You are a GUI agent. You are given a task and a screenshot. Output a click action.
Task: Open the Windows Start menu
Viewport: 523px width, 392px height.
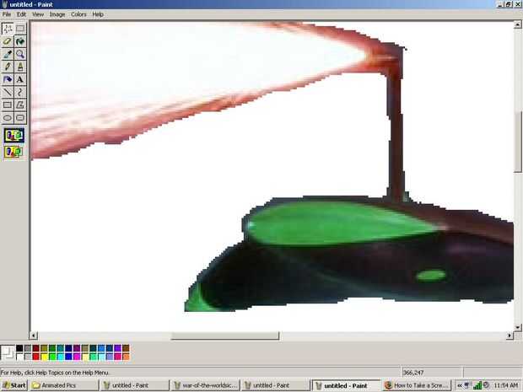pyautogui.click(x=14, y=385)
